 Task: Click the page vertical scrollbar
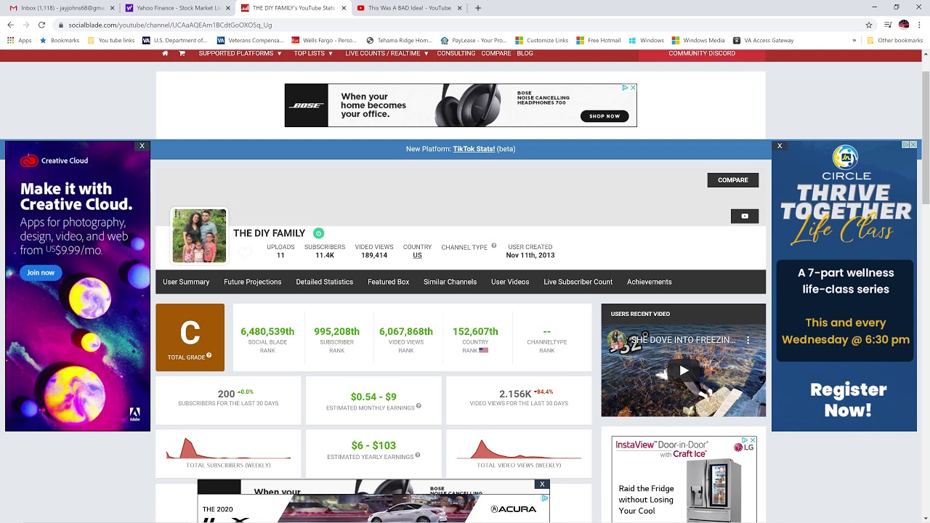[x=926, y=138]
